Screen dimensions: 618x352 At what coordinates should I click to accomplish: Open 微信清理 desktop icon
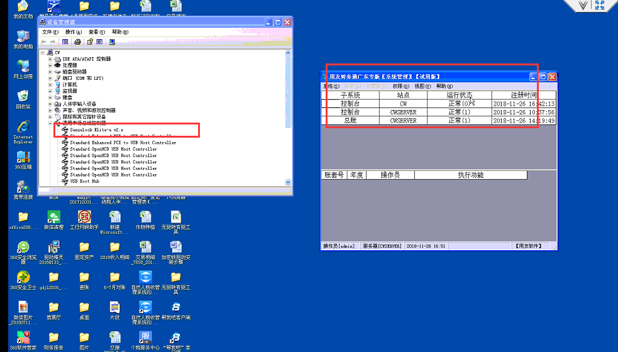coord(53,220)
